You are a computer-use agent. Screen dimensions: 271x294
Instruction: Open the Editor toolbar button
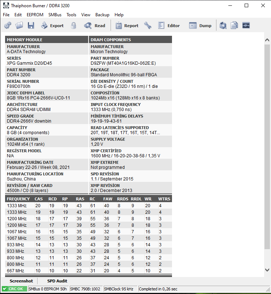pos(169,25)
